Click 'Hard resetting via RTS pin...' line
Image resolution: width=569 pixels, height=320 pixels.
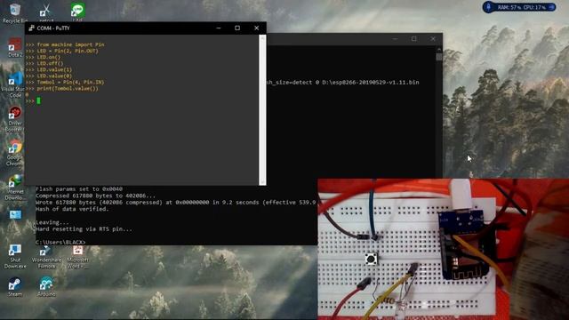pos(84,229)
